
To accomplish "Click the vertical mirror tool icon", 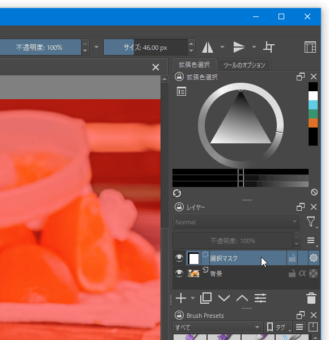I will (239, 47).
